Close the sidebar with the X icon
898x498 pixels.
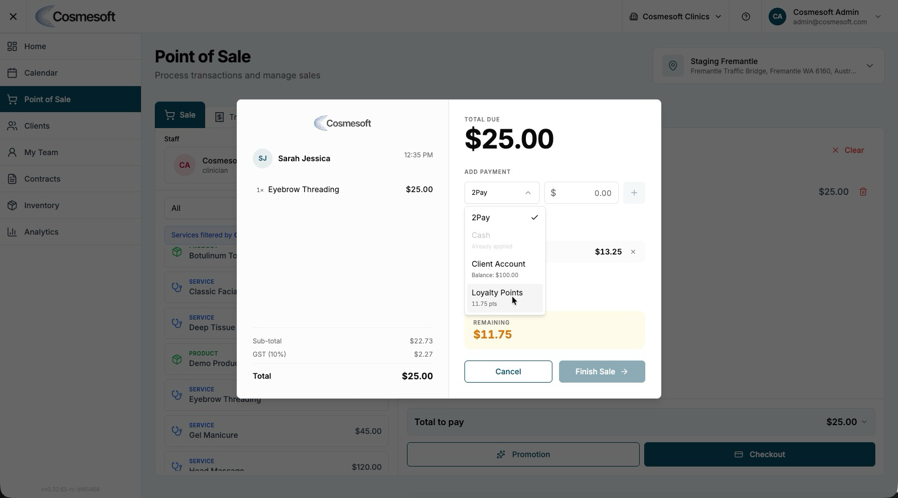13,17
